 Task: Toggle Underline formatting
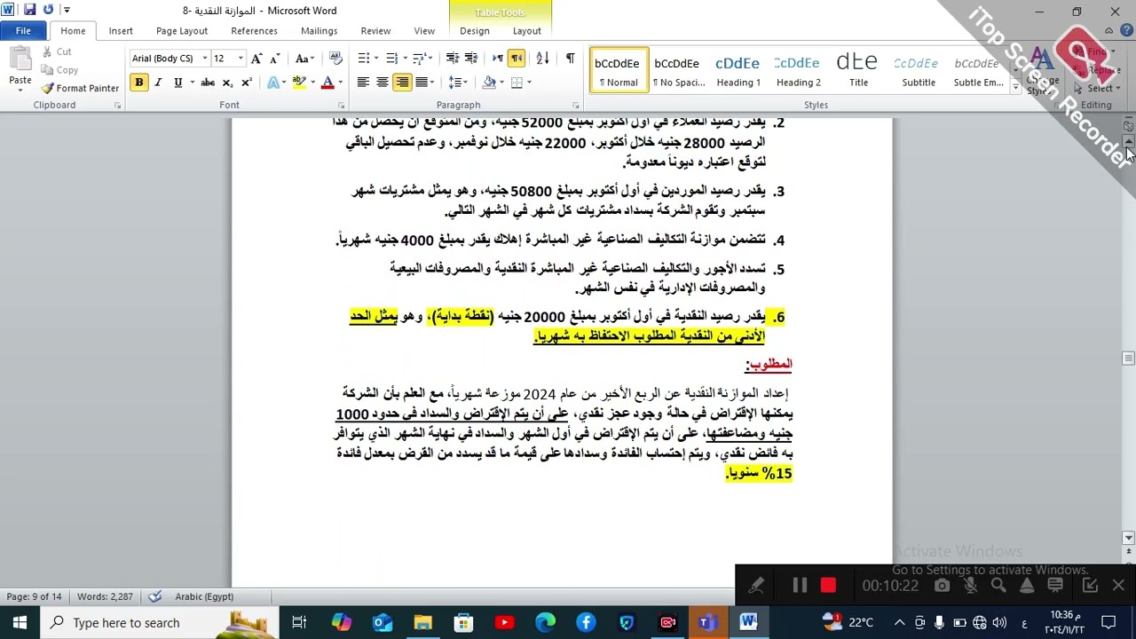(x=177, y=83)
